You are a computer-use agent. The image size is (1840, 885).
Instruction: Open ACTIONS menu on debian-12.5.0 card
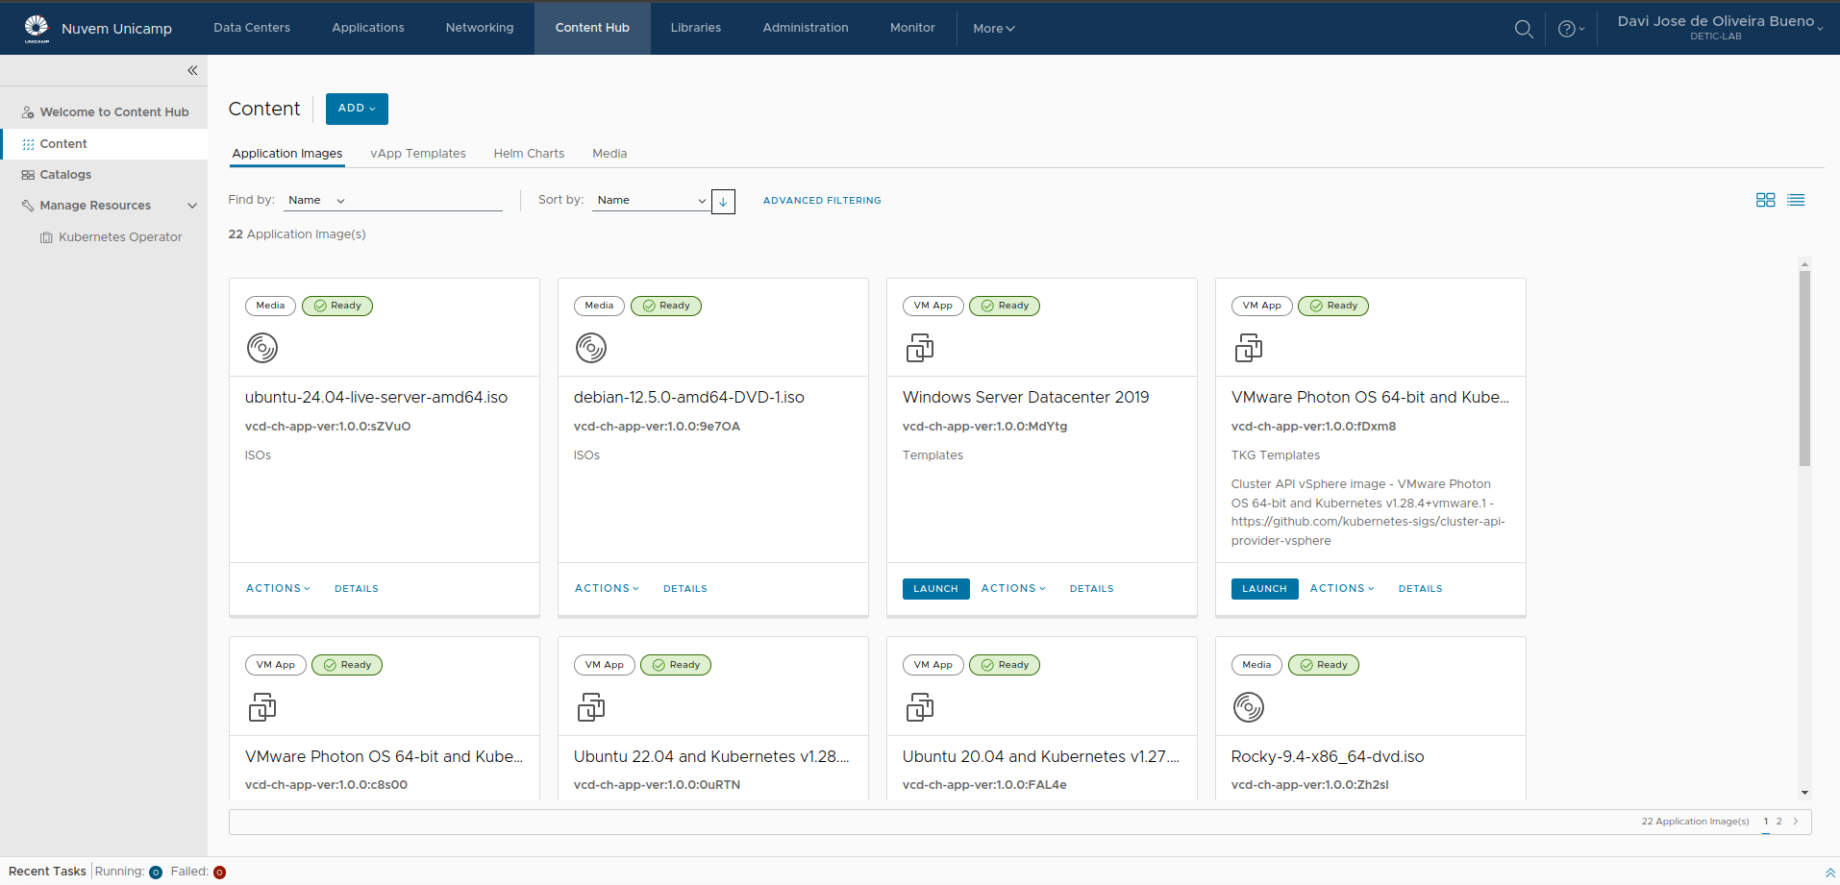pos(607,588)
